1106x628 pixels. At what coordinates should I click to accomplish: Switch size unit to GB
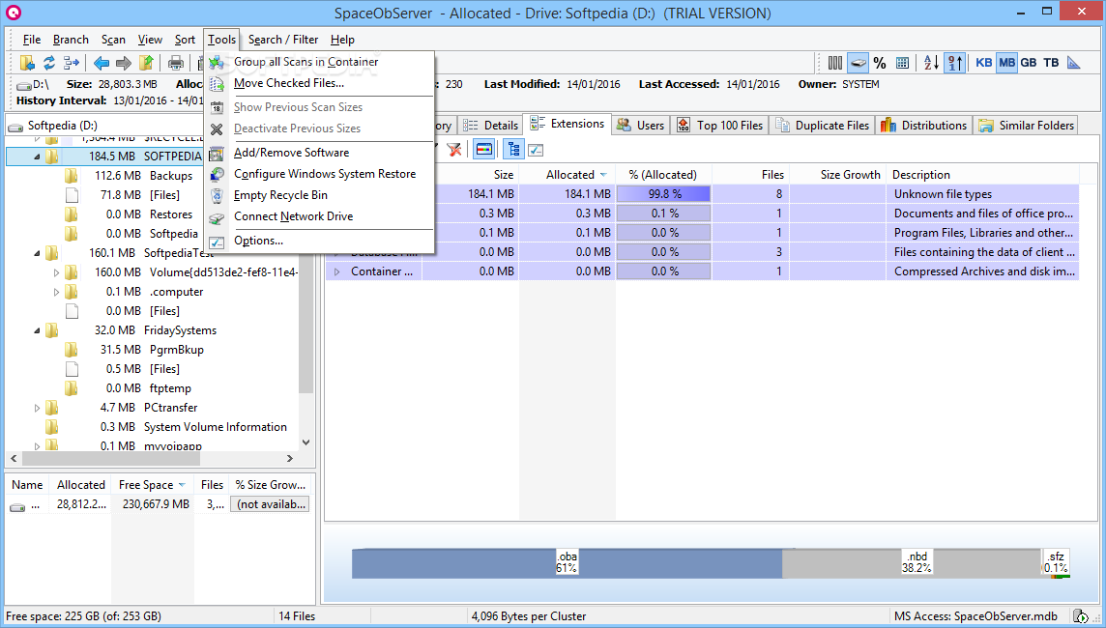coord(1029,63)
